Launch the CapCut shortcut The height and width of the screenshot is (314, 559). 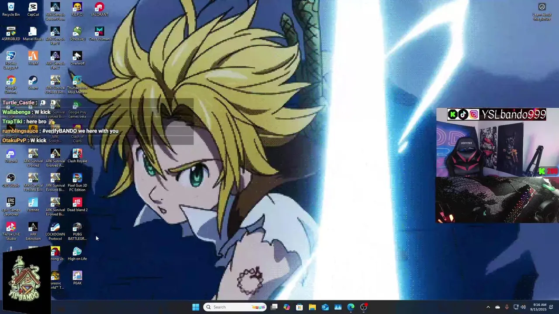tap(33, 10)
